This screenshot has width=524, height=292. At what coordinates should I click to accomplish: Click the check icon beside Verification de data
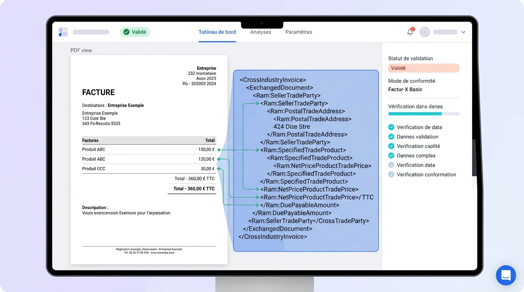(x=391, y=127)
